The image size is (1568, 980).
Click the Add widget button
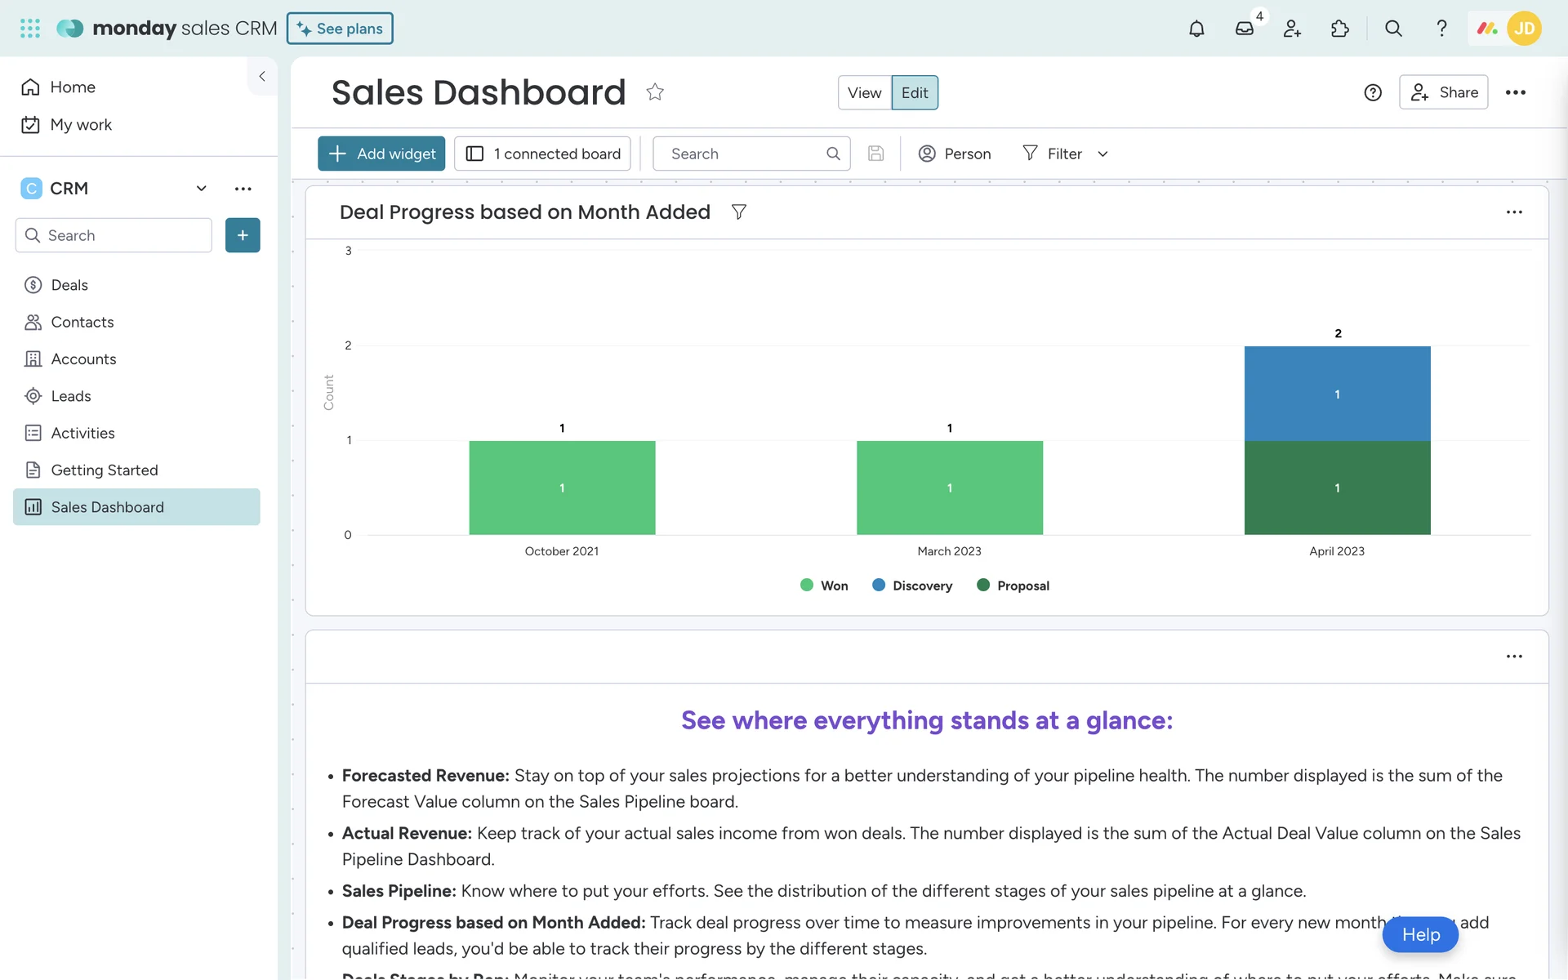381,154
